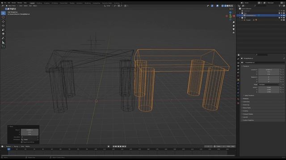
Task: Jump to the first frame button
Action: pos(114,146)
